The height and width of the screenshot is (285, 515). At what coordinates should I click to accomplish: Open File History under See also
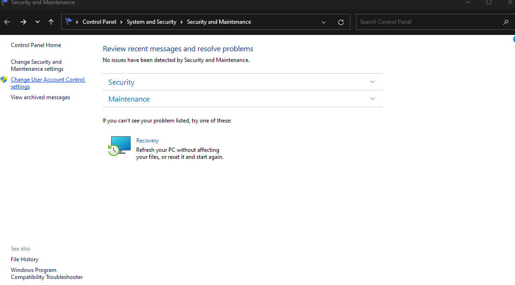click(24, 259)
